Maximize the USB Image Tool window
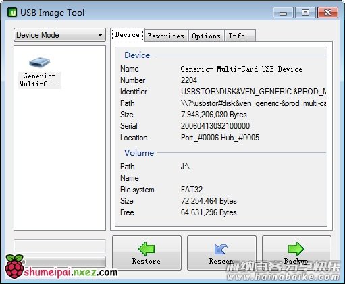Image resolution: width=345 pixels, height=284 pixels. click(x=305, y=12)
